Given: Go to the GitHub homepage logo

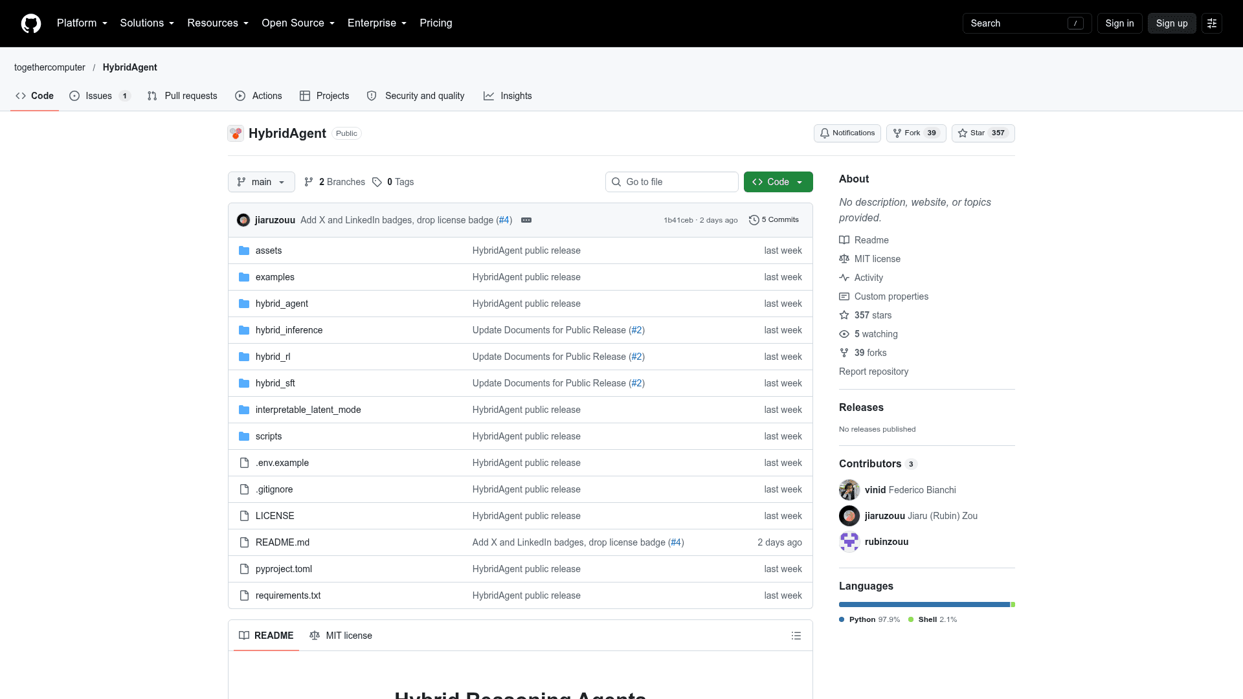Looking at the screenshot, I should pyautogui.click(x=31, y=23).
